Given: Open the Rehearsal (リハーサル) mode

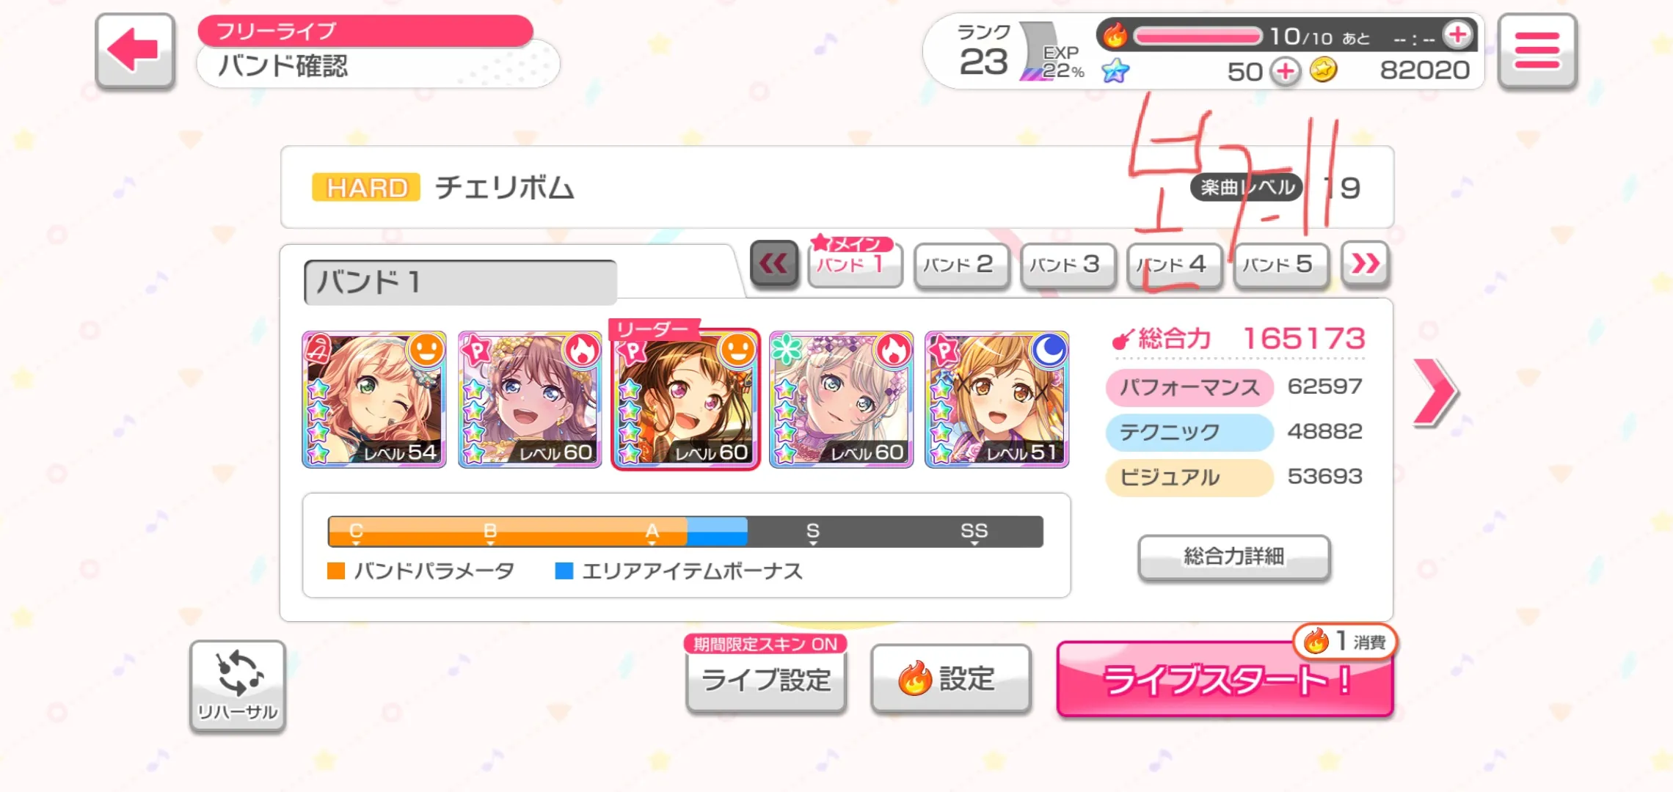Looking at the screenshot, I should pyautogui.click(x=238, y=686).
